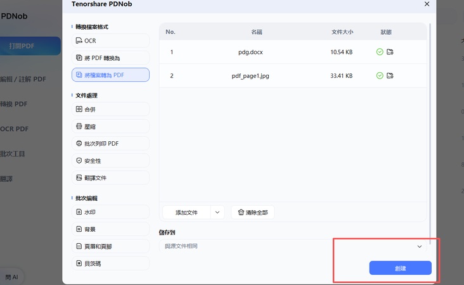The height and width of the screenshot is (285, 464).
Task: Open the 水印 watermark option
Action: point(110,212)
